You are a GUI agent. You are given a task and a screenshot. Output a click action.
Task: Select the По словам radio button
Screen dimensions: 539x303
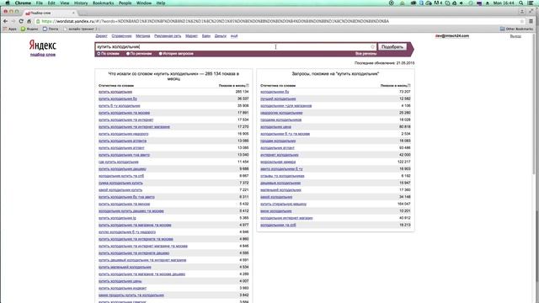click(x=99, y=54)
